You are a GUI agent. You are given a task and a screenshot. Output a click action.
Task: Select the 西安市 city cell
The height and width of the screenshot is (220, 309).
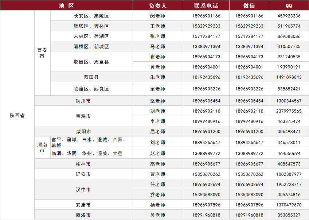tap(42, 53)
